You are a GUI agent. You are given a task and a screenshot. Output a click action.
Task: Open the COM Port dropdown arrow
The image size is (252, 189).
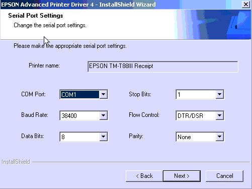click(x=103, y=94)
